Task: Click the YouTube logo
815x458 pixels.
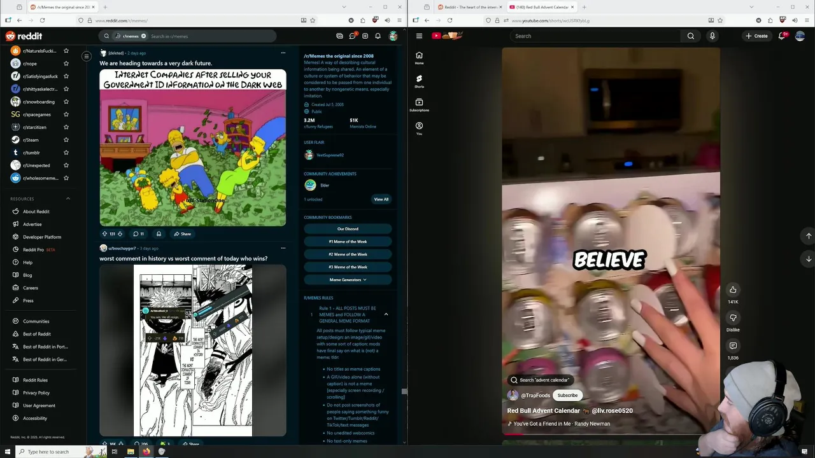Action: click(x=446, y=36)
